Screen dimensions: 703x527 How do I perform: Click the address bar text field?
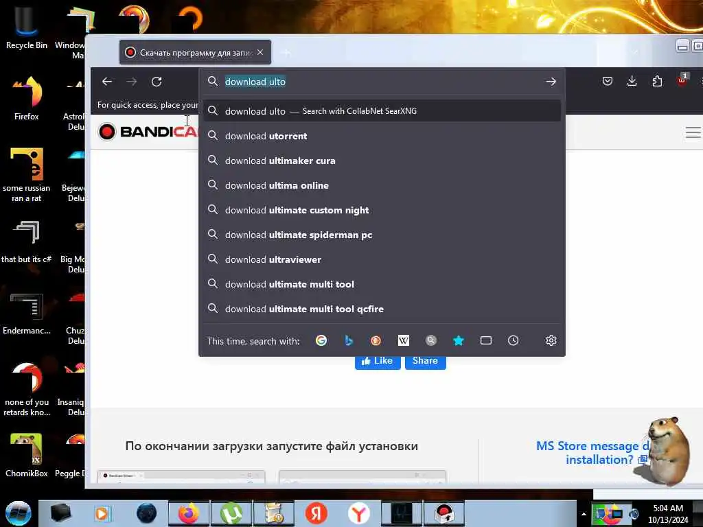coord(381,82)
